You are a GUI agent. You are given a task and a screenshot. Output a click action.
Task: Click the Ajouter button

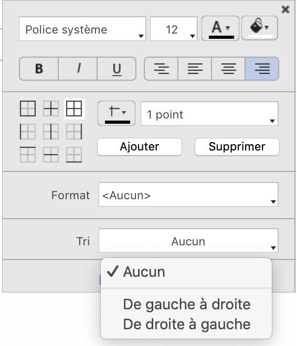(x=140, y=147)
